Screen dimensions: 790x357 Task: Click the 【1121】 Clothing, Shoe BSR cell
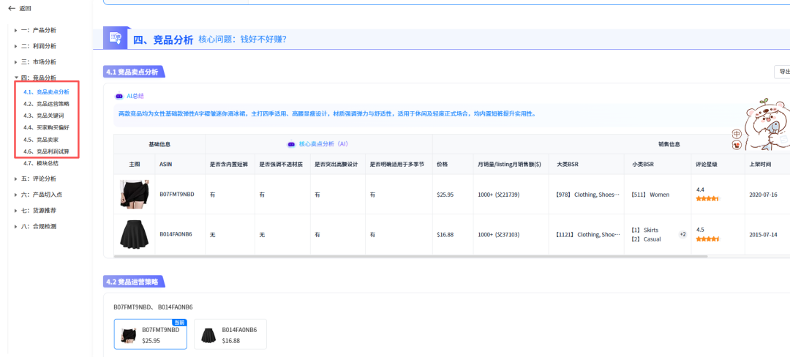[x=587, y=235]
